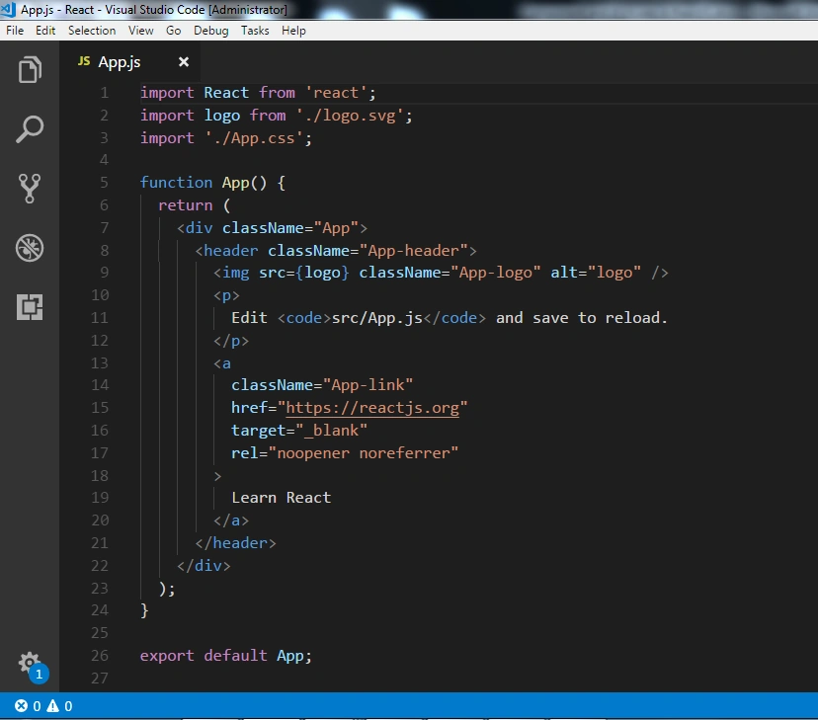Click "App-logo" class name string
Screen dimensions: 818x720
point(496,273)
